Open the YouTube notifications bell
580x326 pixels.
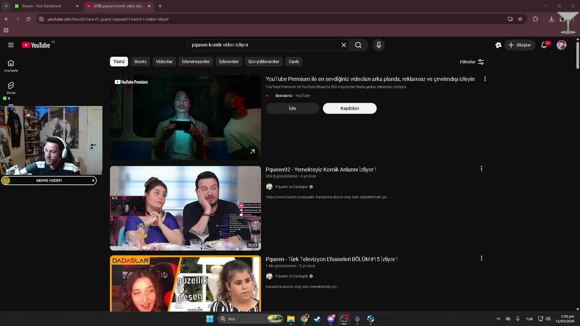[x=544, y=45]
